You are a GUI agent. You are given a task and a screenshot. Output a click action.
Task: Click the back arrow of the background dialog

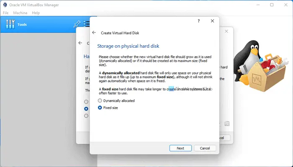click(x=80, y=43)
